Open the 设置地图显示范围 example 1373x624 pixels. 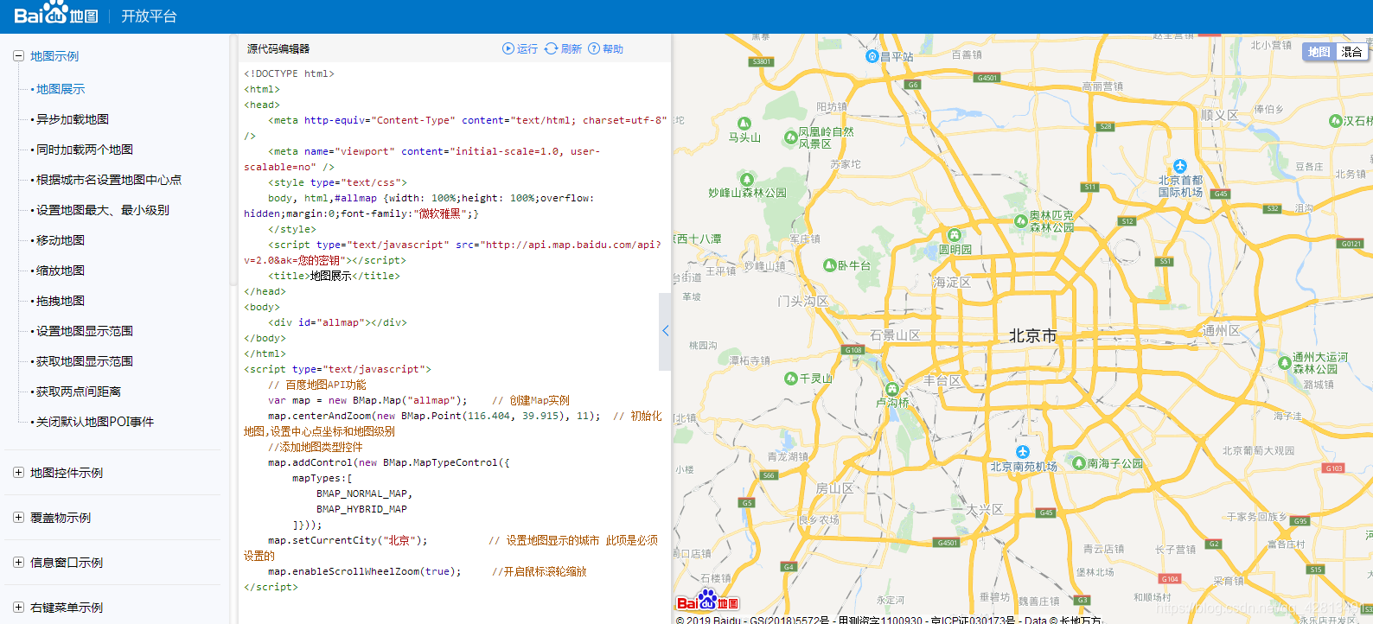click(85, 331)
